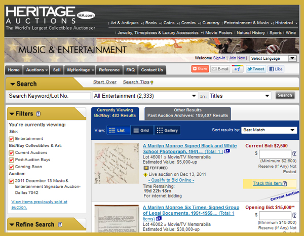Image resolution: width=304 pixels, height=236 pixels.
Task: Select the Other Results Past Auction Archives tab
Action: tap(187, 113)
